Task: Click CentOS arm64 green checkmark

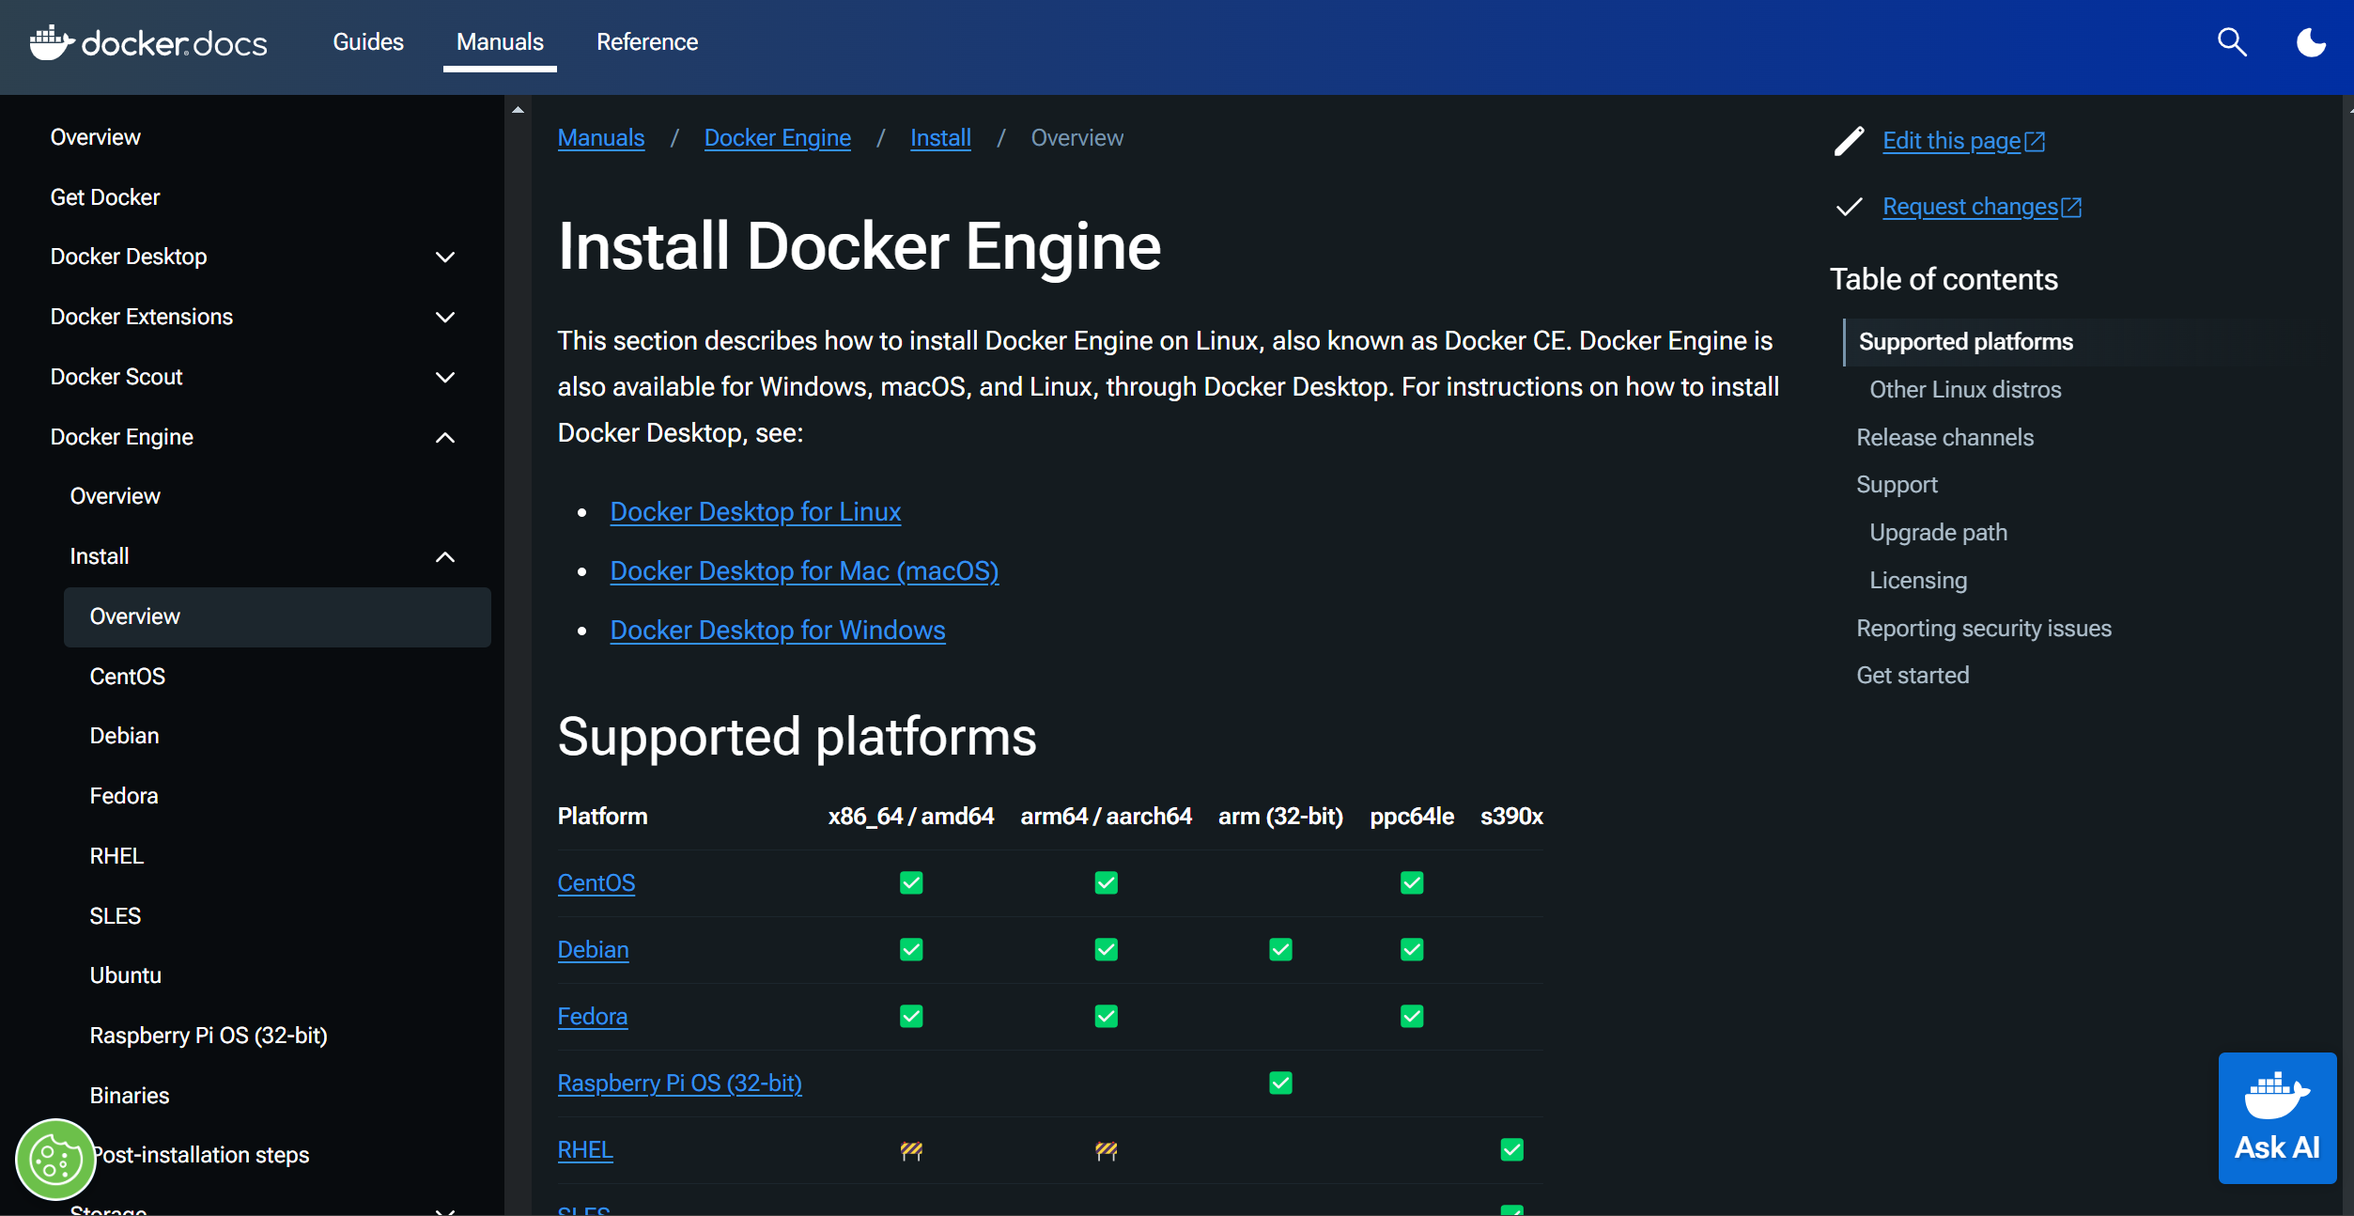Action: coord(1106,882)
